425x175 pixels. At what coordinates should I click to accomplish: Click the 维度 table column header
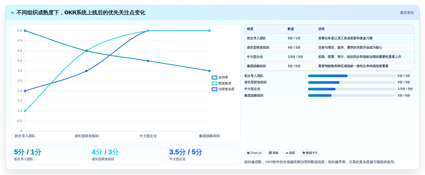250,29
